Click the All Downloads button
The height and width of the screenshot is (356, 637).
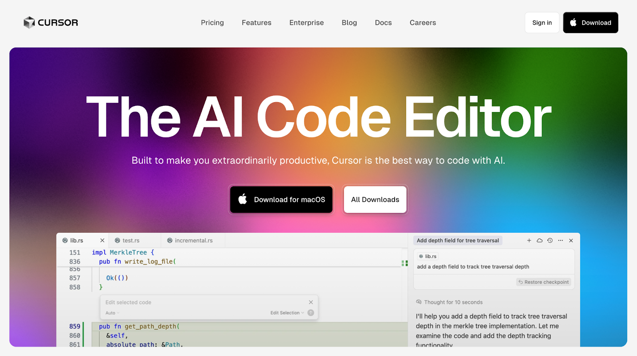click(x=375, y=199)
